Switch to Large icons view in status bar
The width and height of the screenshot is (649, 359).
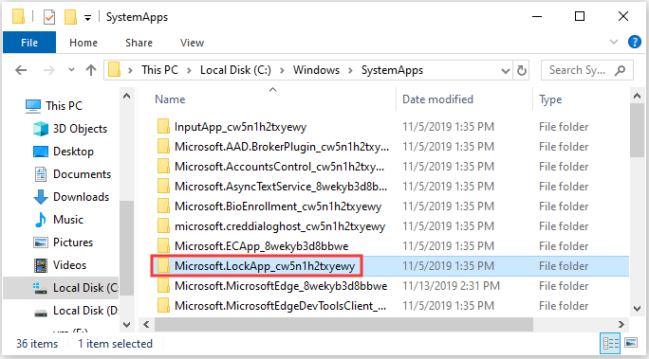click(x=631, y=343)
